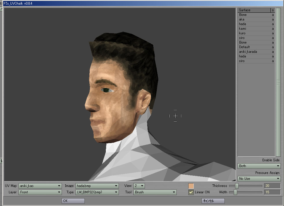Viewport: 284px width, 206px height.
Task: Toggle the Linear ON checkbox
Action: (191, 192)
